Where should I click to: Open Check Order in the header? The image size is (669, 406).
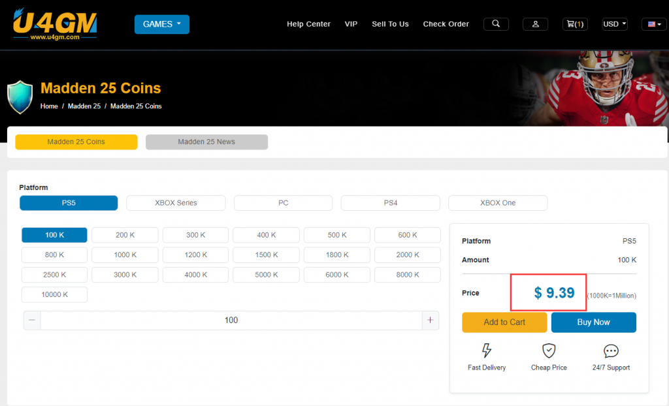click(446, 24)
